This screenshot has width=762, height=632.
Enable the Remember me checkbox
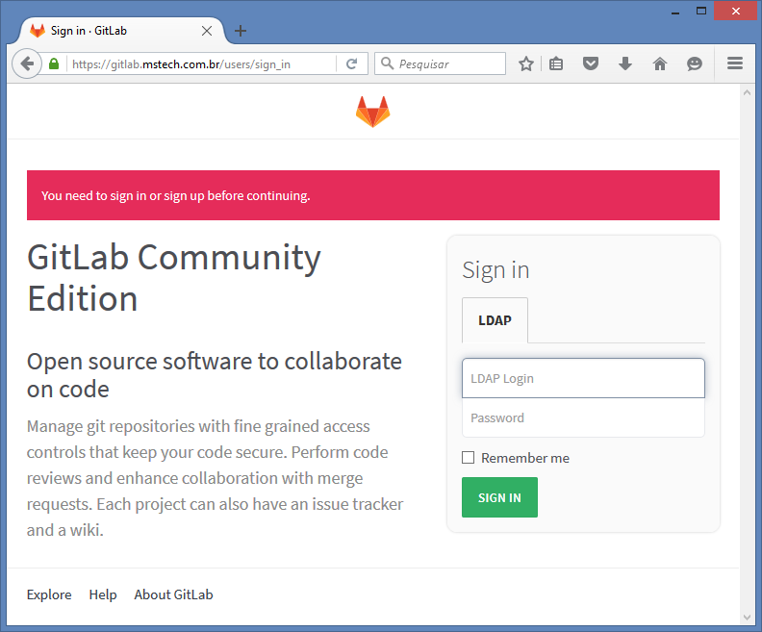(468, 458)
